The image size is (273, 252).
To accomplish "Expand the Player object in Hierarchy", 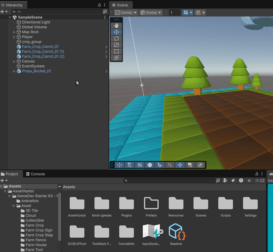I will click(14, 37).
